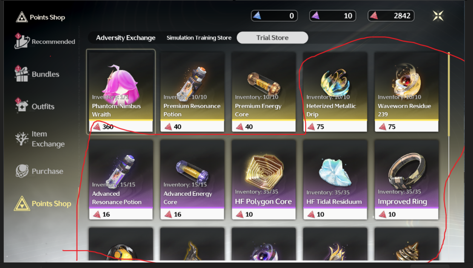Switch to the Adversity Exchange tab
Viewport: 473px width, 268px height.
[x=126, y=38]
